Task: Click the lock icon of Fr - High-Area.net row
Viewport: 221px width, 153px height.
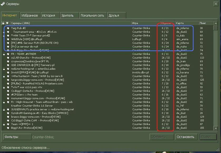Action: click(4, 102)
